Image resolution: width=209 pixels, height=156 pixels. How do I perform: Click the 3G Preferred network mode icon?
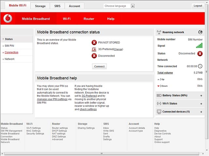pos(94,49)
